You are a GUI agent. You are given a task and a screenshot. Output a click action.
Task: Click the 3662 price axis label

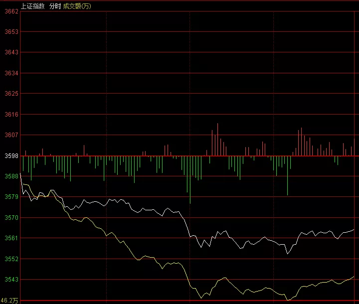(11, 11)
